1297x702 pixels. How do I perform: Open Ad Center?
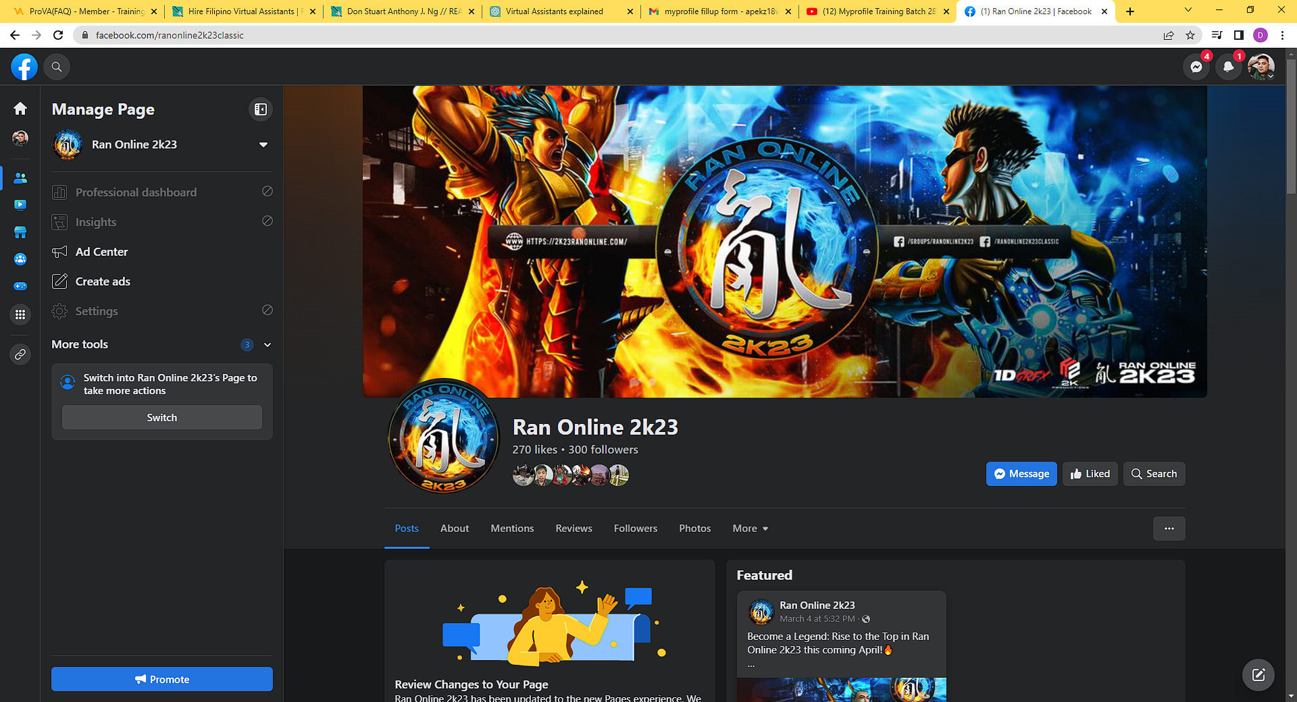click(162, 252)
